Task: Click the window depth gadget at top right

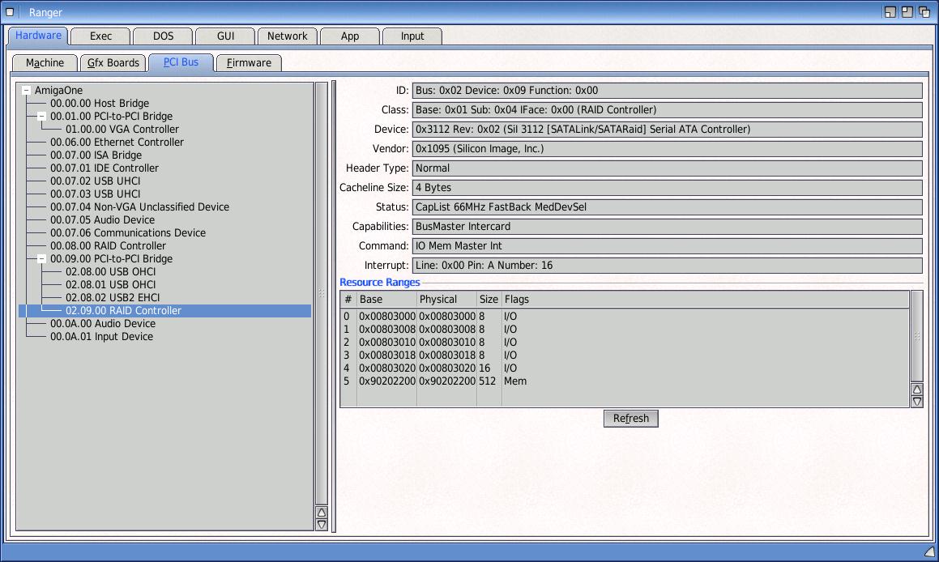Action: [x=924, y=12]
